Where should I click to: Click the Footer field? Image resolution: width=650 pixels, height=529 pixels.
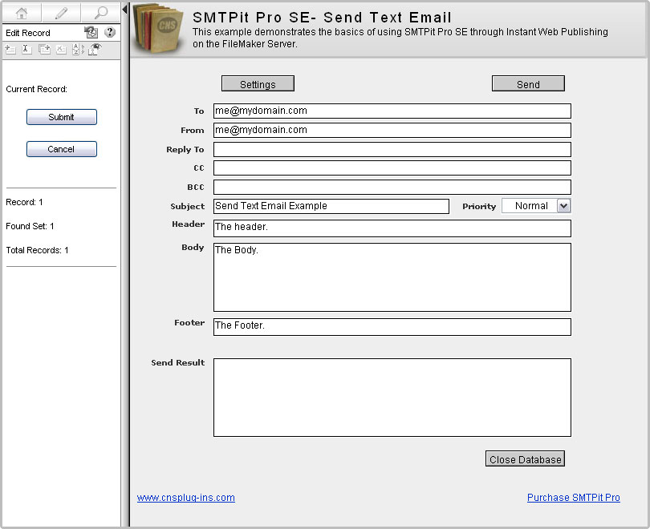pos(392,327)
